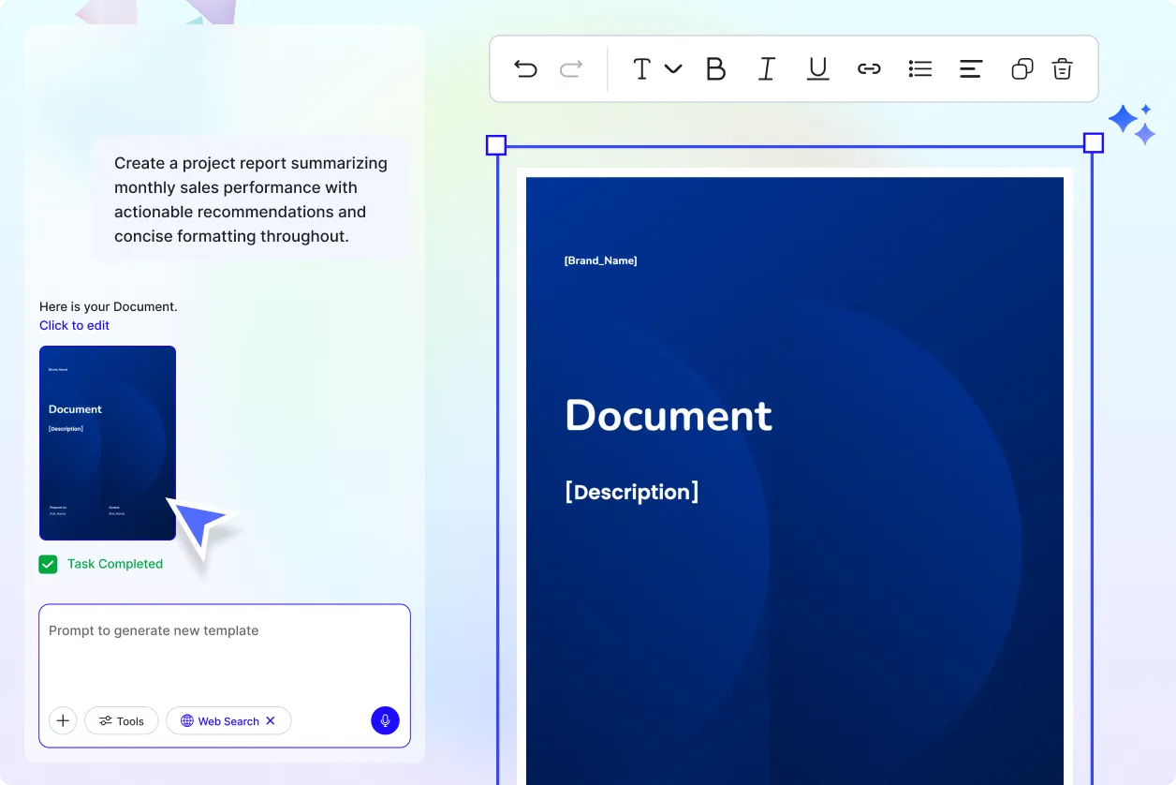Image resolution: width=1176 pixels, height=785 pixels.
Task: Click the top-left selection handle
Action: tap(496, 145)
